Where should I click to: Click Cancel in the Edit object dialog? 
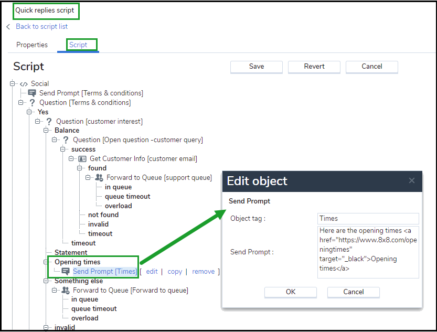coord(354,292)
